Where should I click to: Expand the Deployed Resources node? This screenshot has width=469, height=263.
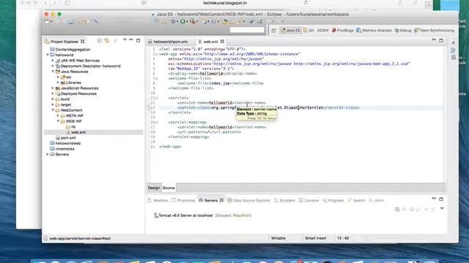pyautogui.click(x=53, y=94)
